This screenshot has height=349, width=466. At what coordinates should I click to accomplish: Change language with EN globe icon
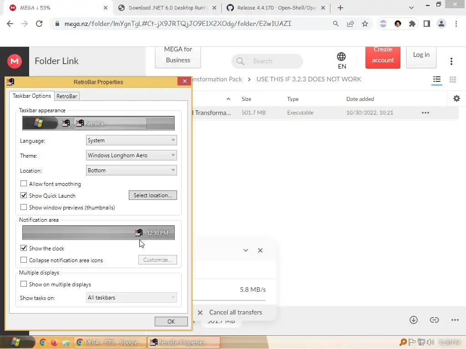click(341, 60)
